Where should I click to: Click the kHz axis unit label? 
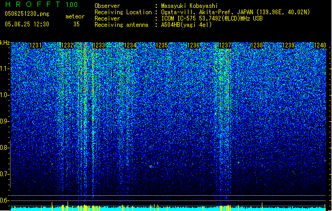[x=5, y=43]
